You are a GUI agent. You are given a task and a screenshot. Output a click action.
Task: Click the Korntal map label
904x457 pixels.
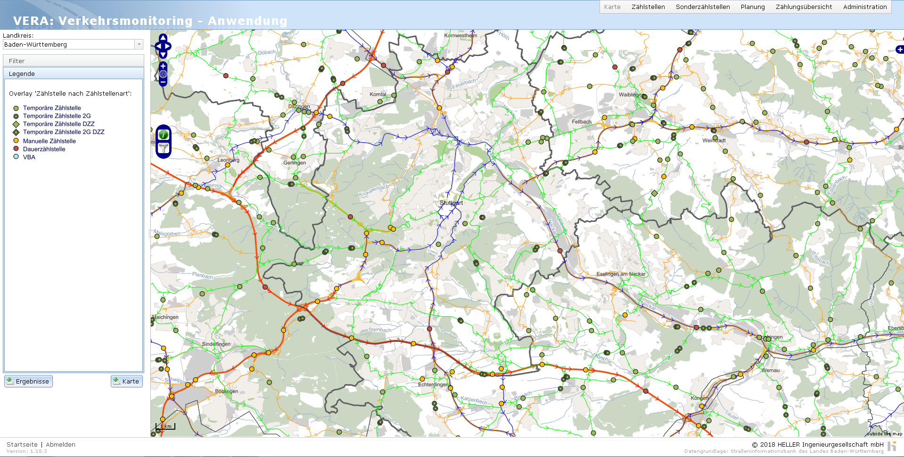(378, 94)
